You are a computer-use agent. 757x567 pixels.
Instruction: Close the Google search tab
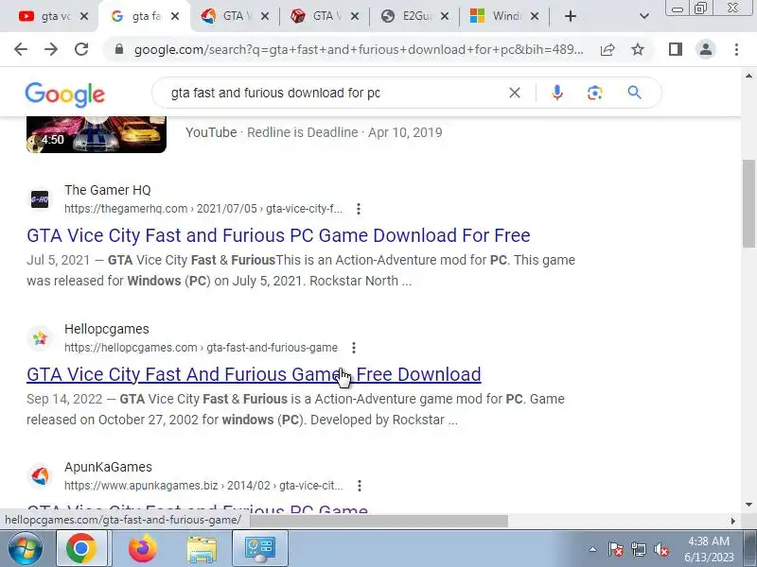[175, 16]
